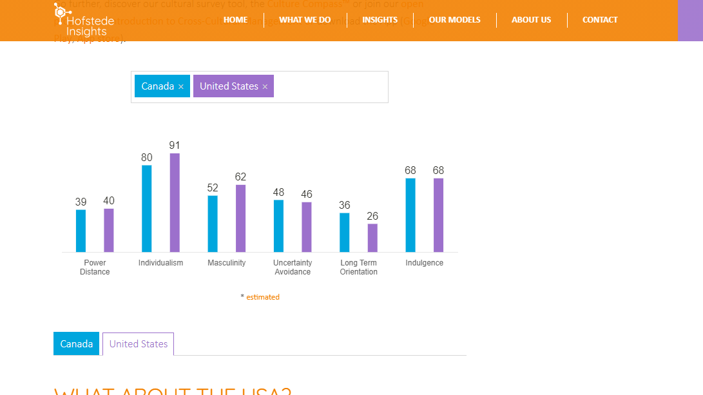The height and width of the screenshot is (395, 703).
Task: Open the OUR MODELS menu
Action: pyautogui.click(x=454, y=20)
